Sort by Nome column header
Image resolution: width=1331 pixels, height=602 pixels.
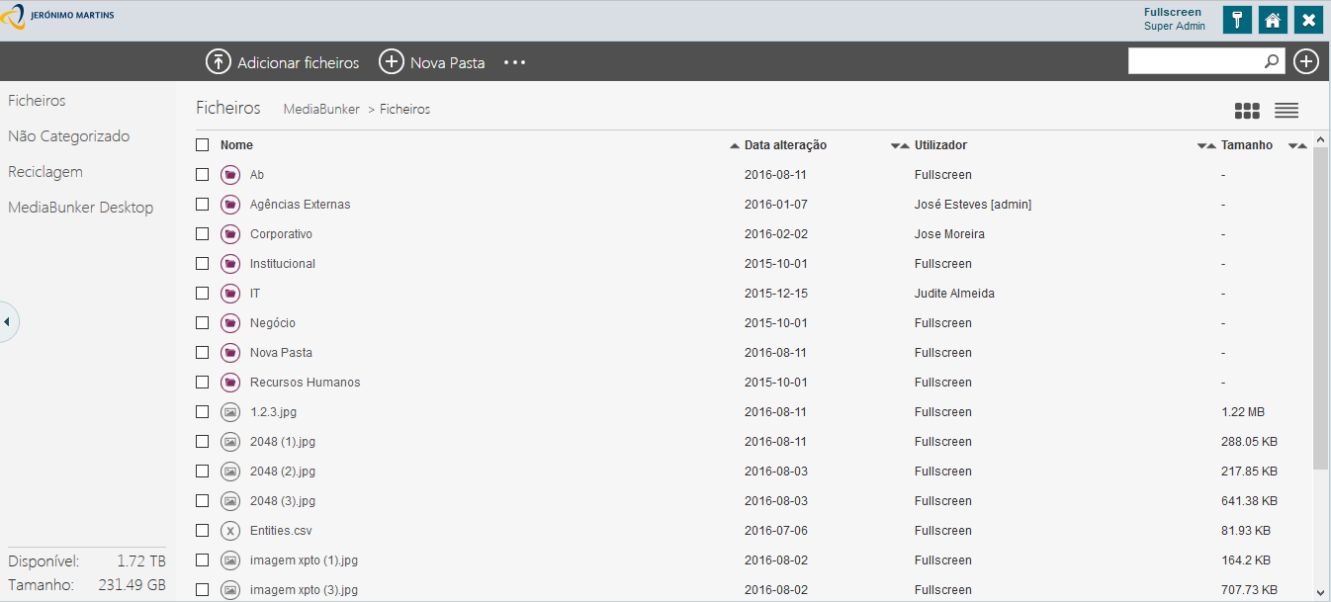point(236,145)
